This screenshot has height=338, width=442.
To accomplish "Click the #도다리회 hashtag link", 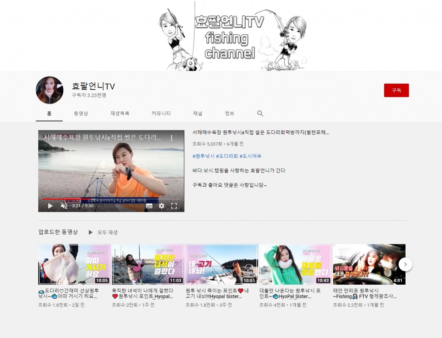I will (x=227, y=156).
